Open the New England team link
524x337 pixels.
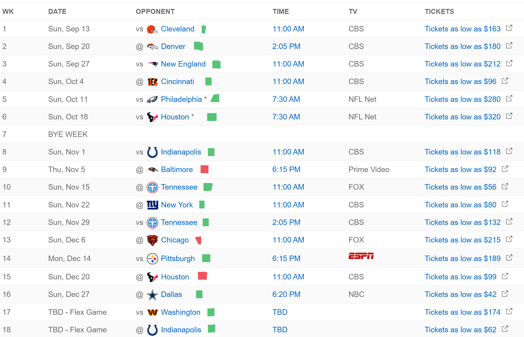183,64
